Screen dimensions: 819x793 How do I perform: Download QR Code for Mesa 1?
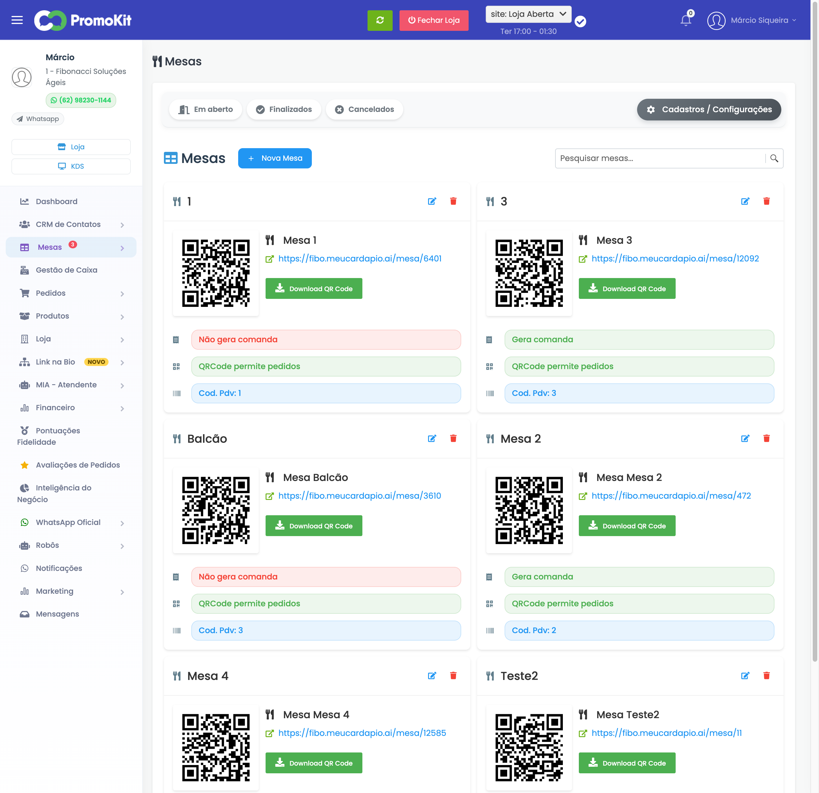[314, 289]
